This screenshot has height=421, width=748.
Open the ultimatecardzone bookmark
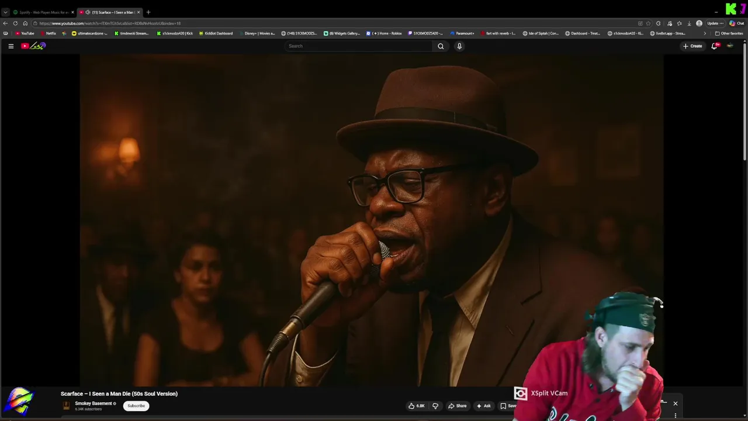(x=90, y=33)
